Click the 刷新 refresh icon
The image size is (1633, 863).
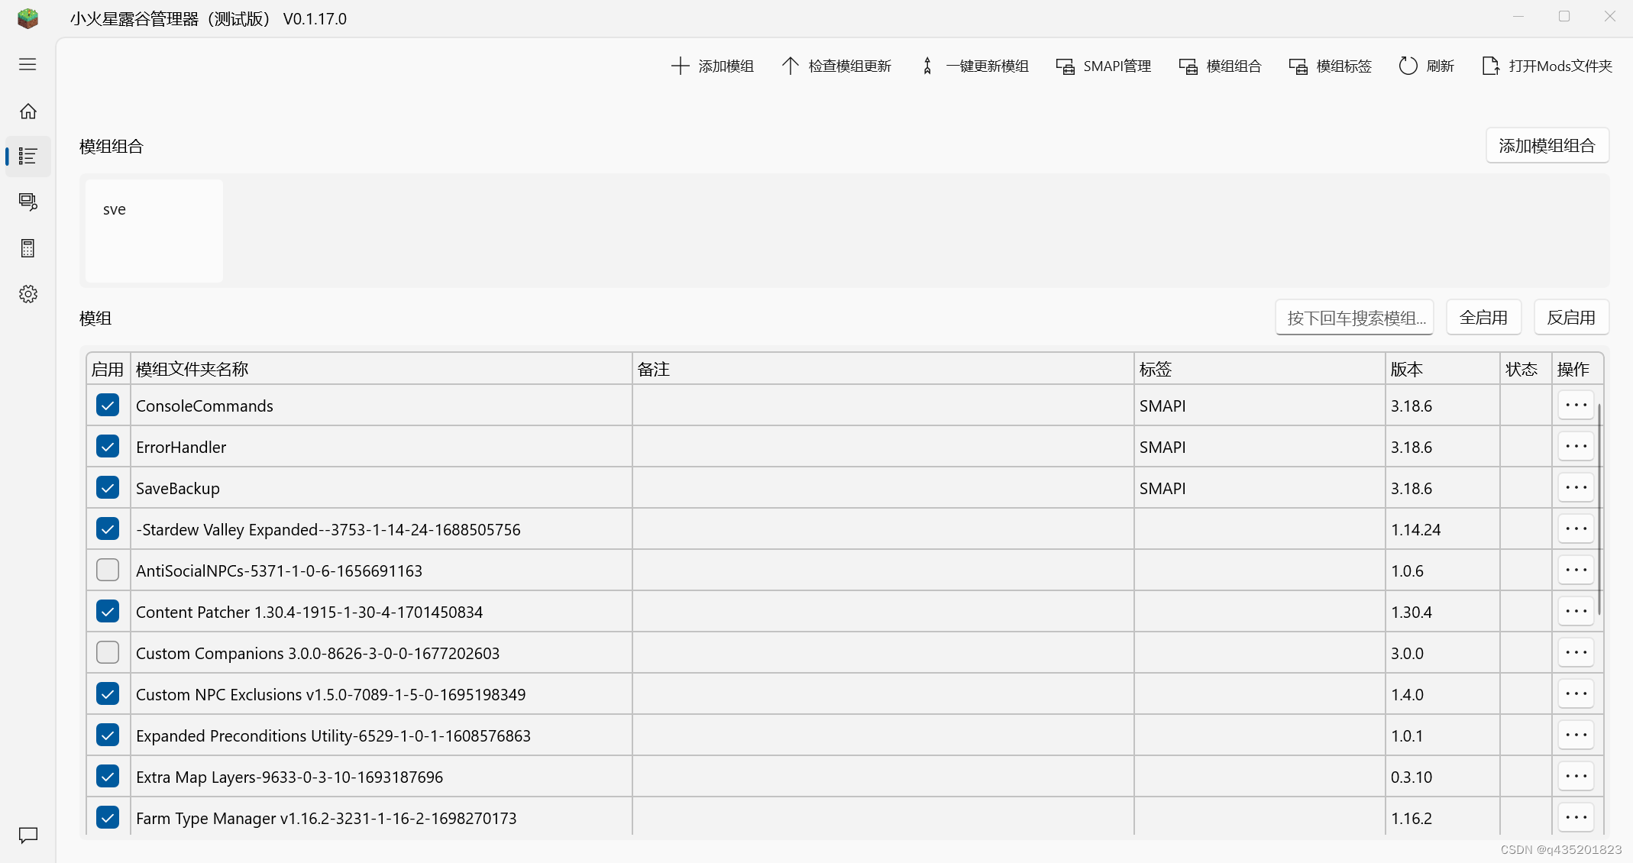pos(1408,66)
